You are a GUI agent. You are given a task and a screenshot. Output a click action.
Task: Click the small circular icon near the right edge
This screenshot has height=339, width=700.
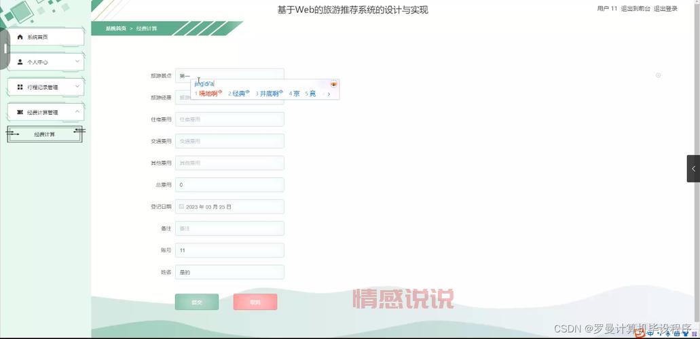click(x=658, y=75)
